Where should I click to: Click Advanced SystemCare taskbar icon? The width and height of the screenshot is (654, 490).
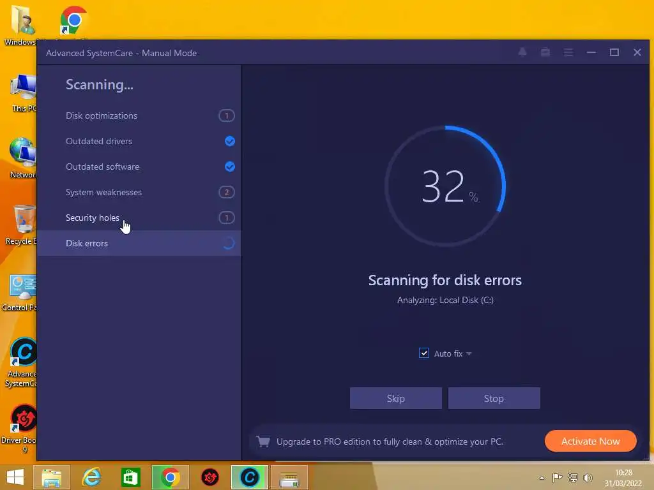point(250,477)
